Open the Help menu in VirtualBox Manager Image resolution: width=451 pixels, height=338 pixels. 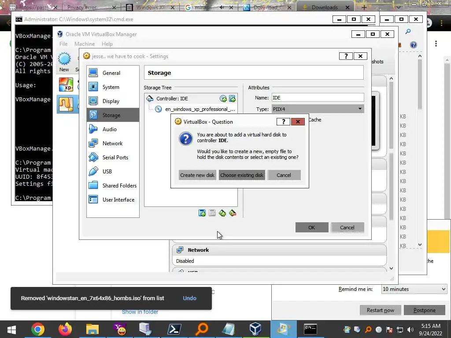point(107,44)
